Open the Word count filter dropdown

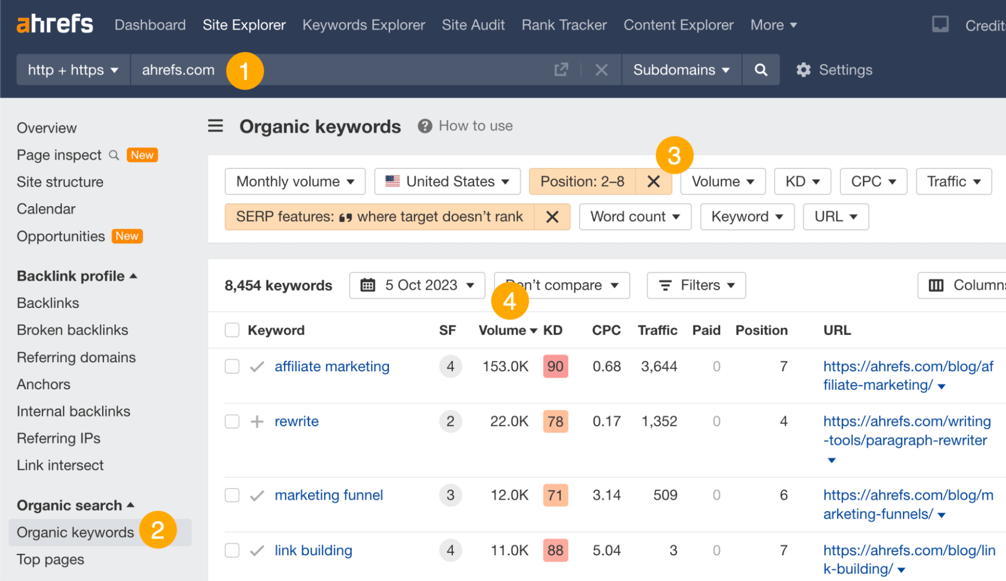(635, 217)
